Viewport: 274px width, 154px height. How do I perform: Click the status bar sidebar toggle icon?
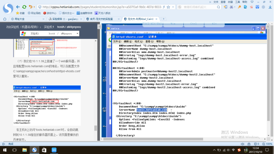tap(4, 144)
